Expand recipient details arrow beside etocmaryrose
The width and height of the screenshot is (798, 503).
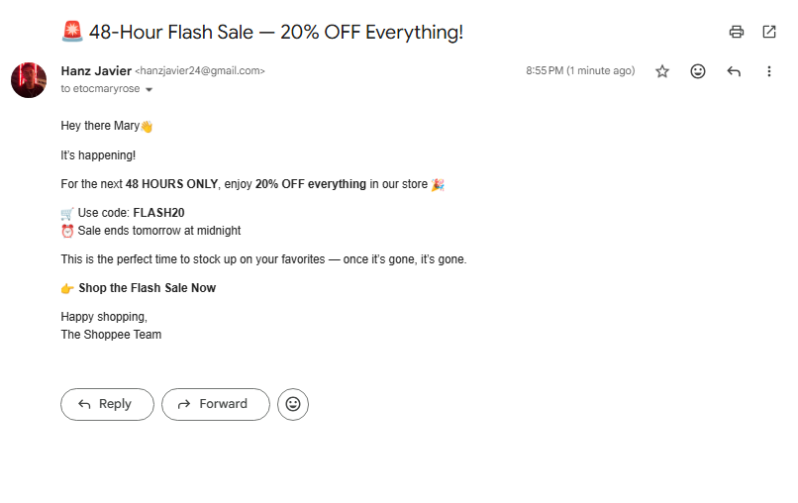(150, 89)
